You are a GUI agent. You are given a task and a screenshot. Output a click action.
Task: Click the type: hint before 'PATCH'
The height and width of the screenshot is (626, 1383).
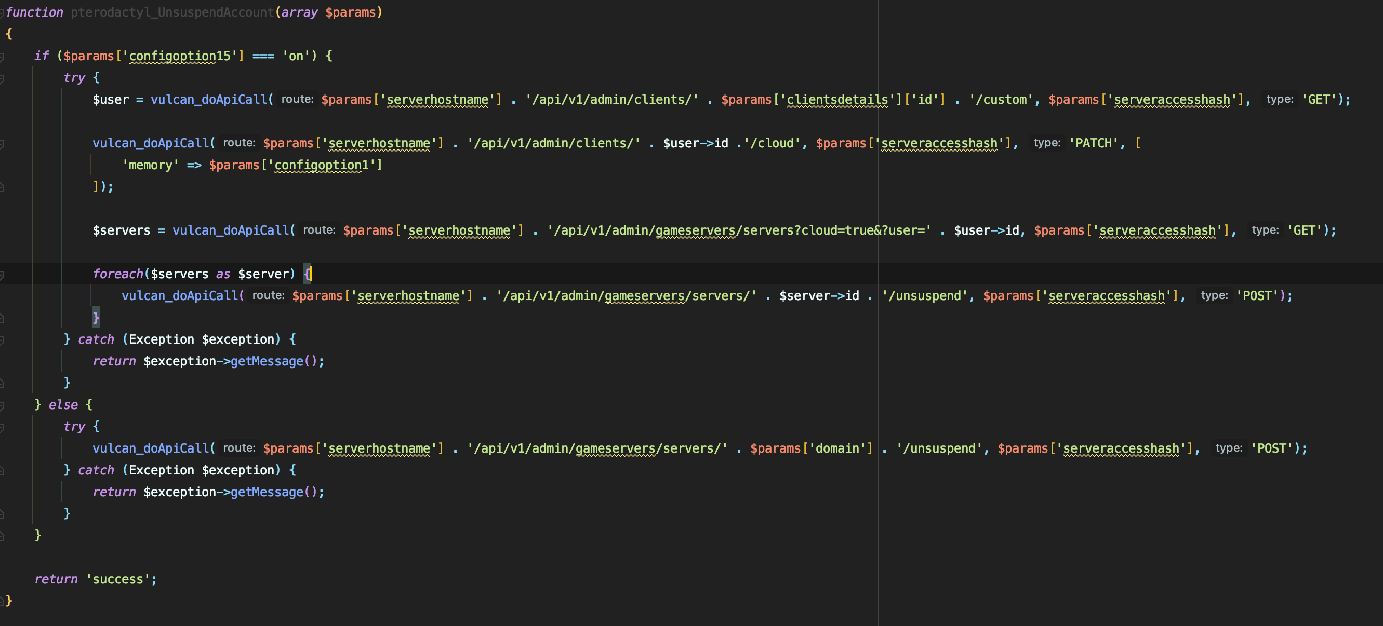pyautogui.click(x=1046, y=143)
